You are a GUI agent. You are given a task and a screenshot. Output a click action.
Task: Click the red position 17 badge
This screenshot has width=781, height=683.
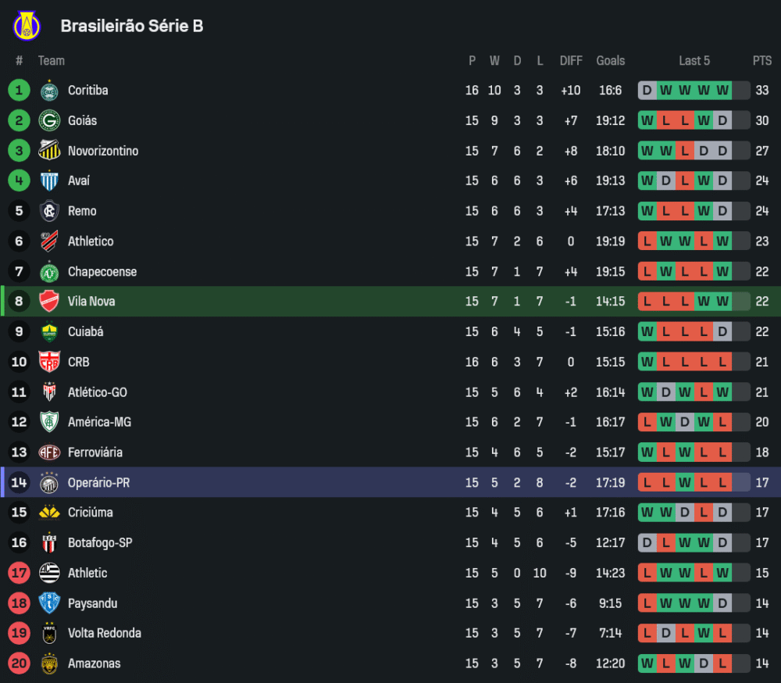click(20, 573)
